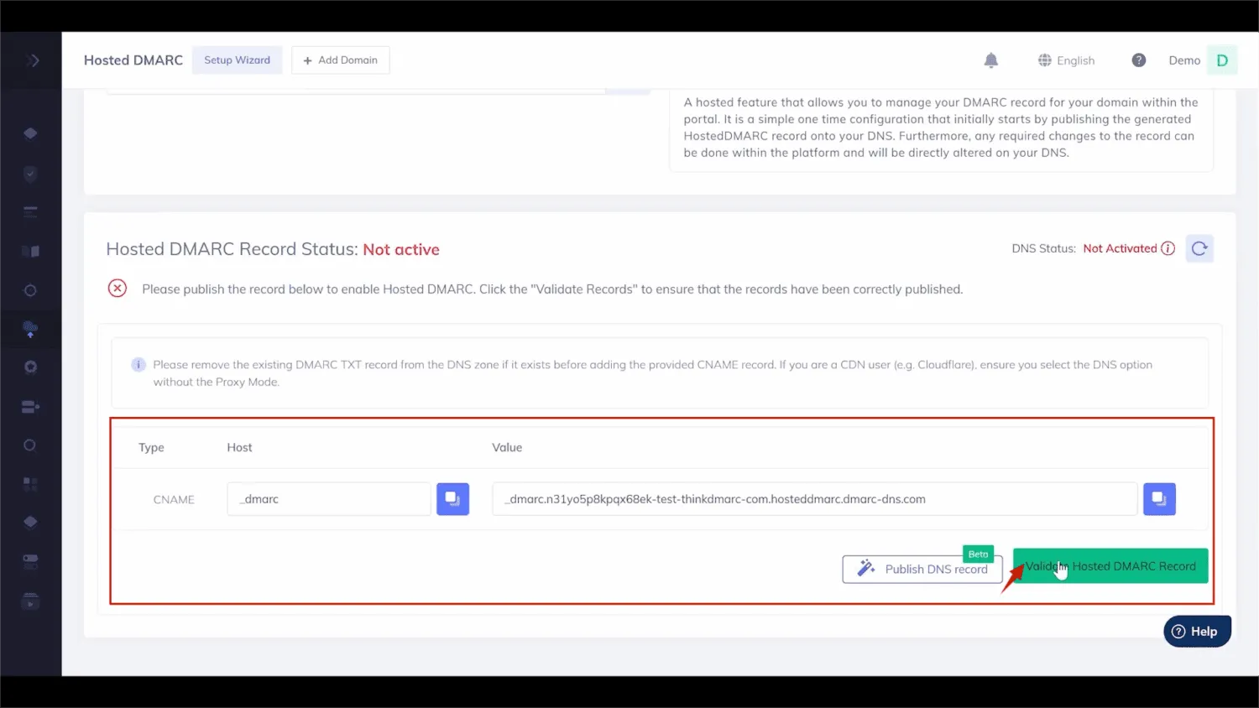The width and height of the screenshot is (1259, 708).
Task: Click the Not Activated info icon
Action: [1168, 248]
